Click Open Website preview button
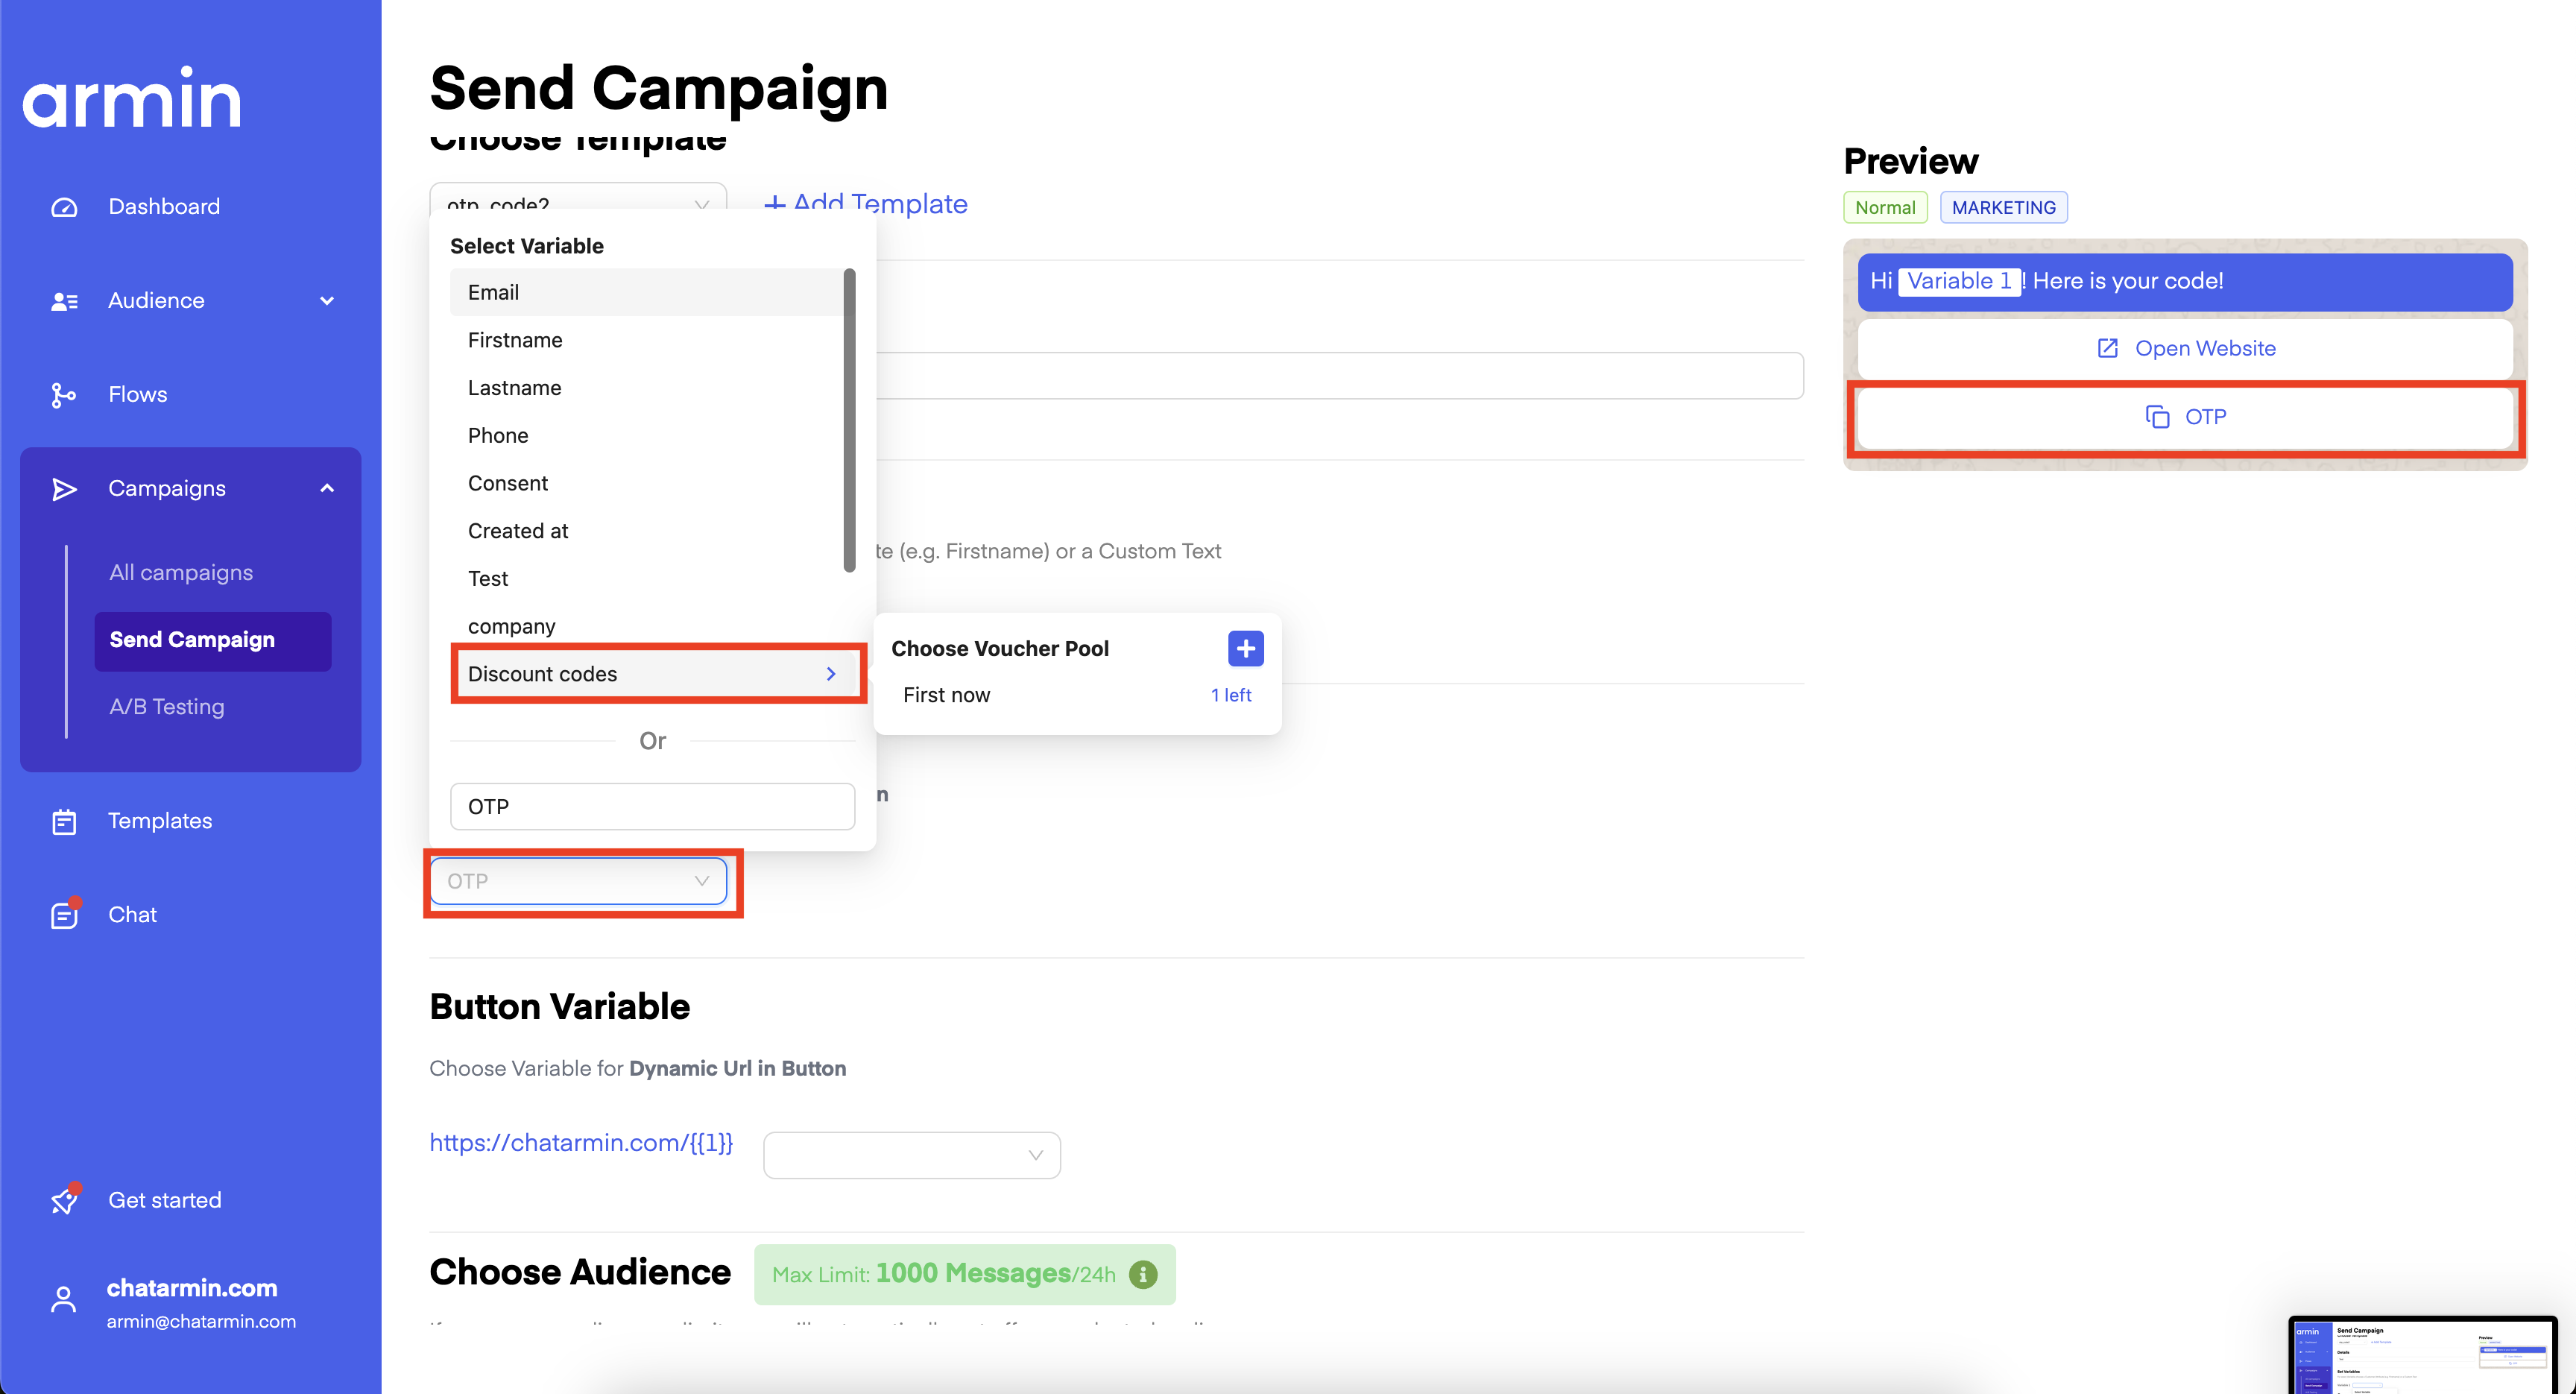The width and height of the screenshot is (2576, 1394). [x=2185, y=348]
